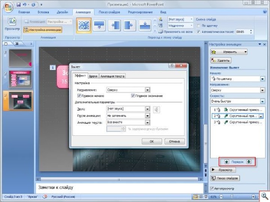The height and width of the screenshot is (202, 270).
Task: Select the up-arrow slide transition effect
Action: [x=145, y=25]
